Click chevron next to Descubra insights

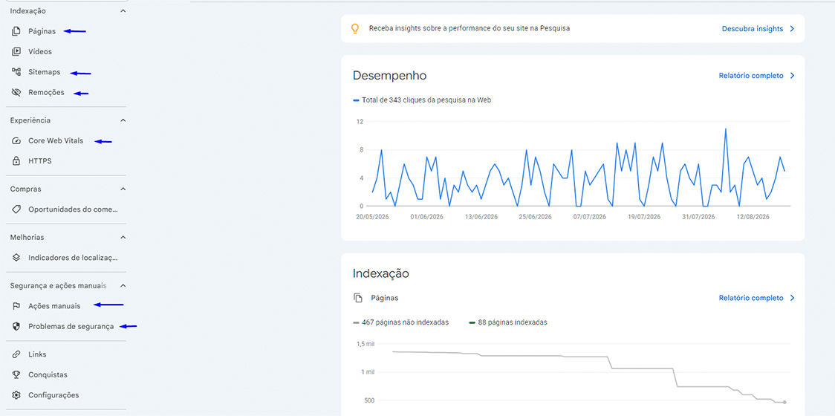click(x=792, y=29)
